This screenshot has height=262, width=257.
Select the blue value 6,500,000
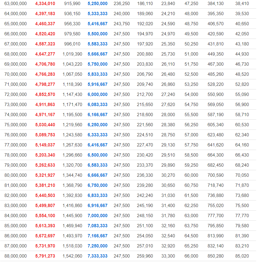tap(98, 155)
